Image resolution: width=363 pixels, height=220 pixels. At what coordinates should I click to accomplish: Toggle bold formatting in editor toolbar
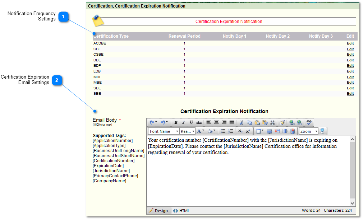(x=176, y=122)
